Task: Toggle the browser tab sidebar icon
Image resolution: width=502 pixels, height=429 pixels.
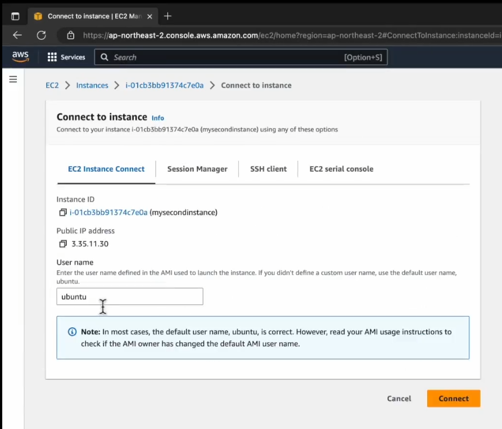Action: (x=15, y=16)
